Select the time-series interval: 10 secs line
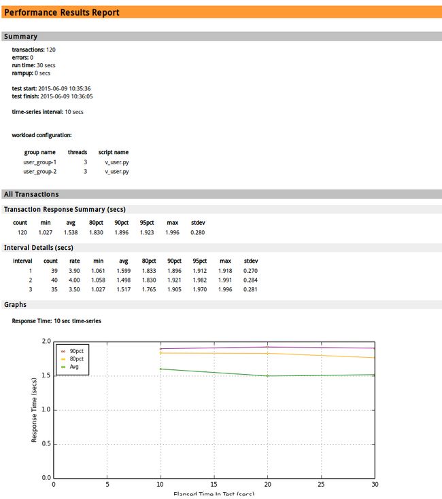This screenshot has width=442, height=499. click(48, 112)
